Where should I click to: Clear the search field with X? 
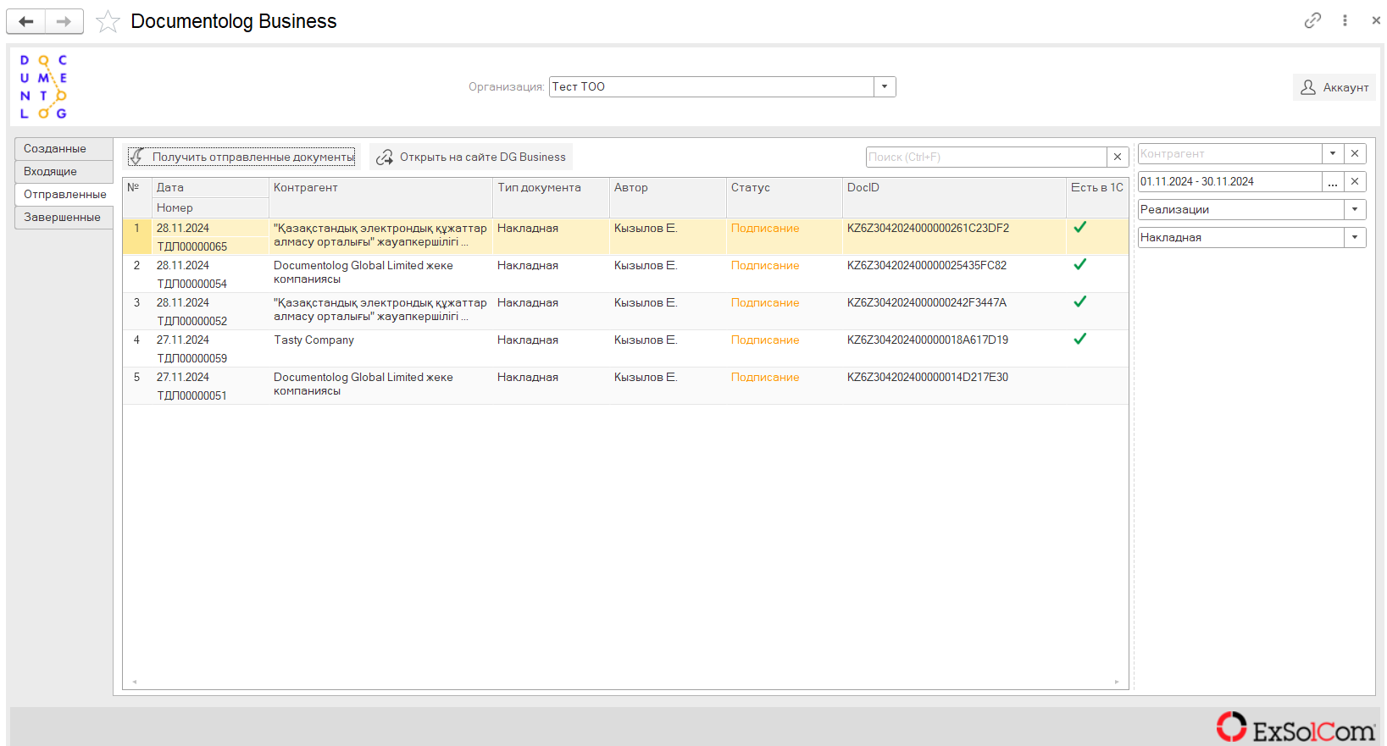coord(1118,157)
